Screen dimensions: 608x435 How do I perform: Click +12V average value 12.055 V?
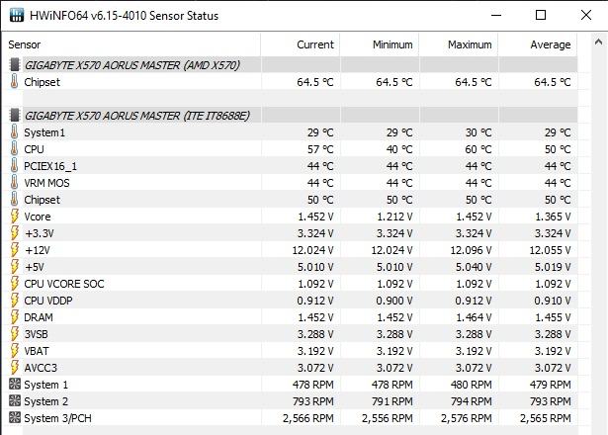550,250
